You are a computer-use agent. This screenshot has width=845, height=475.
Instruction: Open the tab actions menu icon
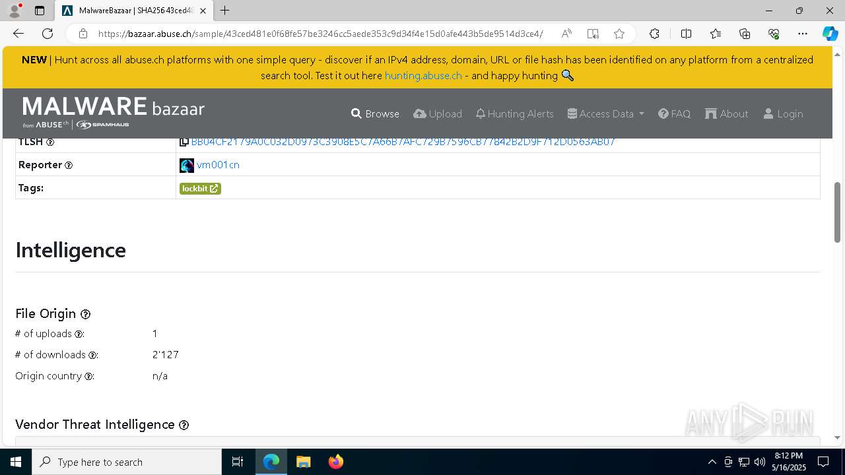[40, 11]
